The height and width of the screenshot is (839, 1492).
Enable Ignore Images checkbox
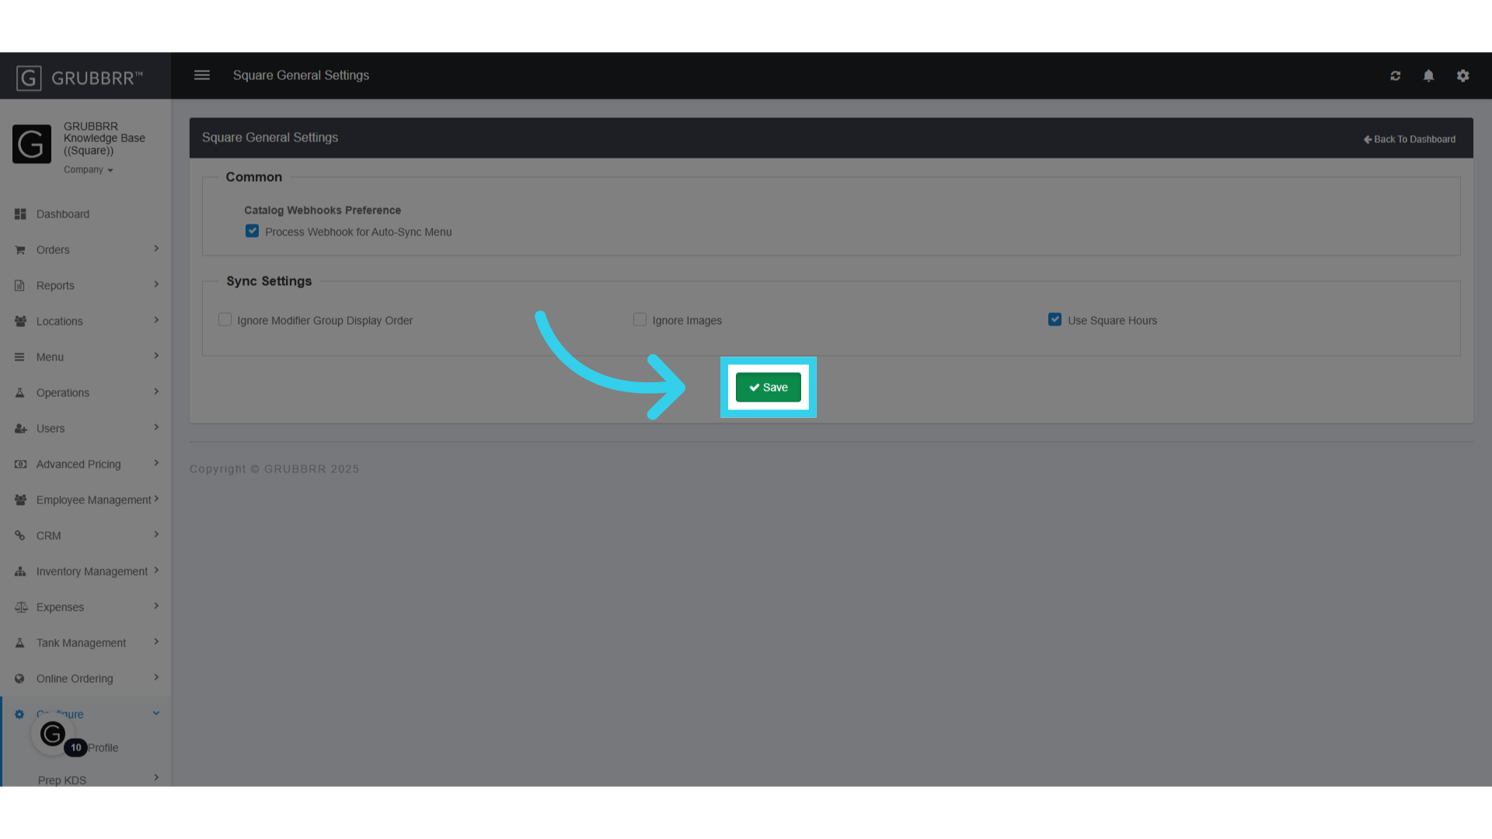pyautogui.click(x=640, y=319)
